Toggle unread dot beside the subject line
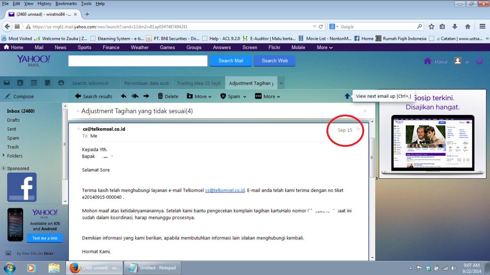Viewport: 490px width, 275px height. point(78,111)
